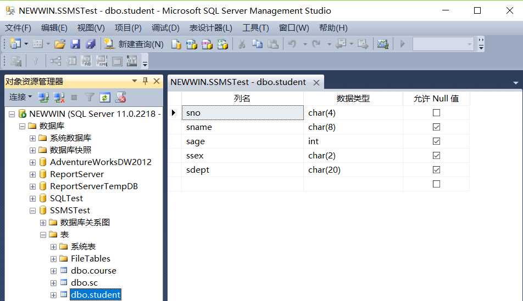This screenshot has height=301, width=523.
Task: Click the Manage XML Indexes icon
Action: tap(102, 61)
